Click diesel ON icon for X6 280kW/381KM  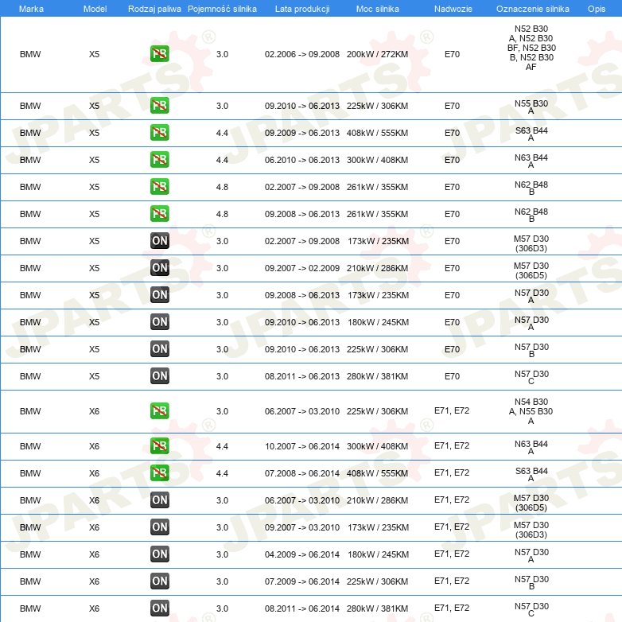tap(159, 608)
